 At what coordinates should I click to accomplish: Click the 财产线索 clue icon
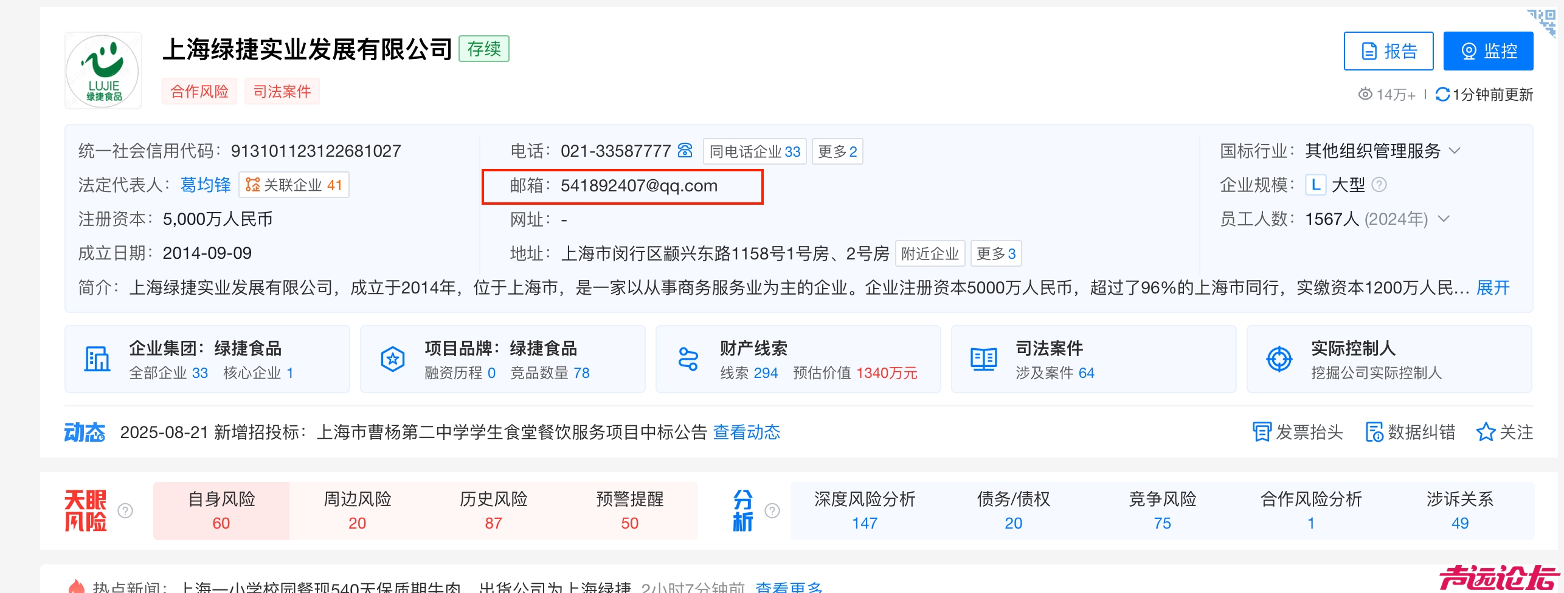[688, 359]
